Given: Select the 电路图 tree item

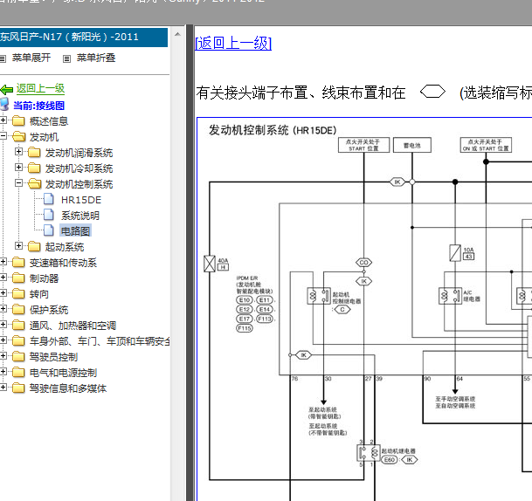Looking at the screenshot, I should click(75, 231).
